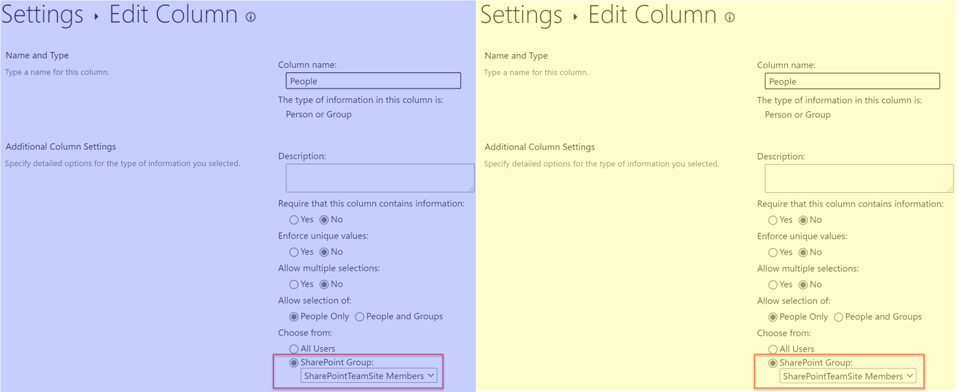Click 'Person or Group' text in blue panel

pos(319,114)
